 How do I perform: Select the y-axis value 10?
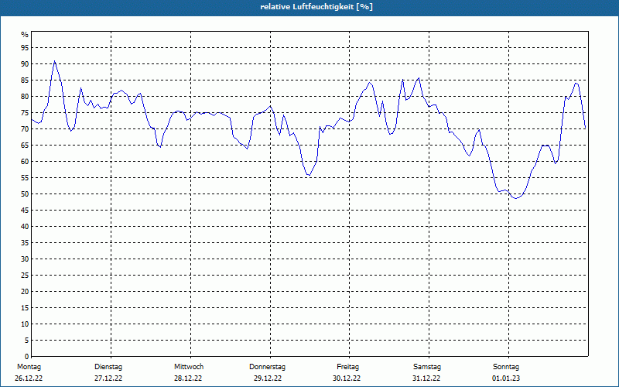(25, 324)
